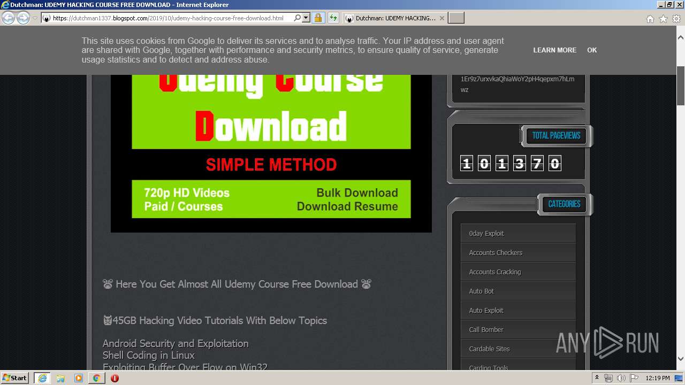Viewport: 685px width, 385px height.
Task: Open the Tools gear icon
Action: pyautogui.click(x=676, y=19)
